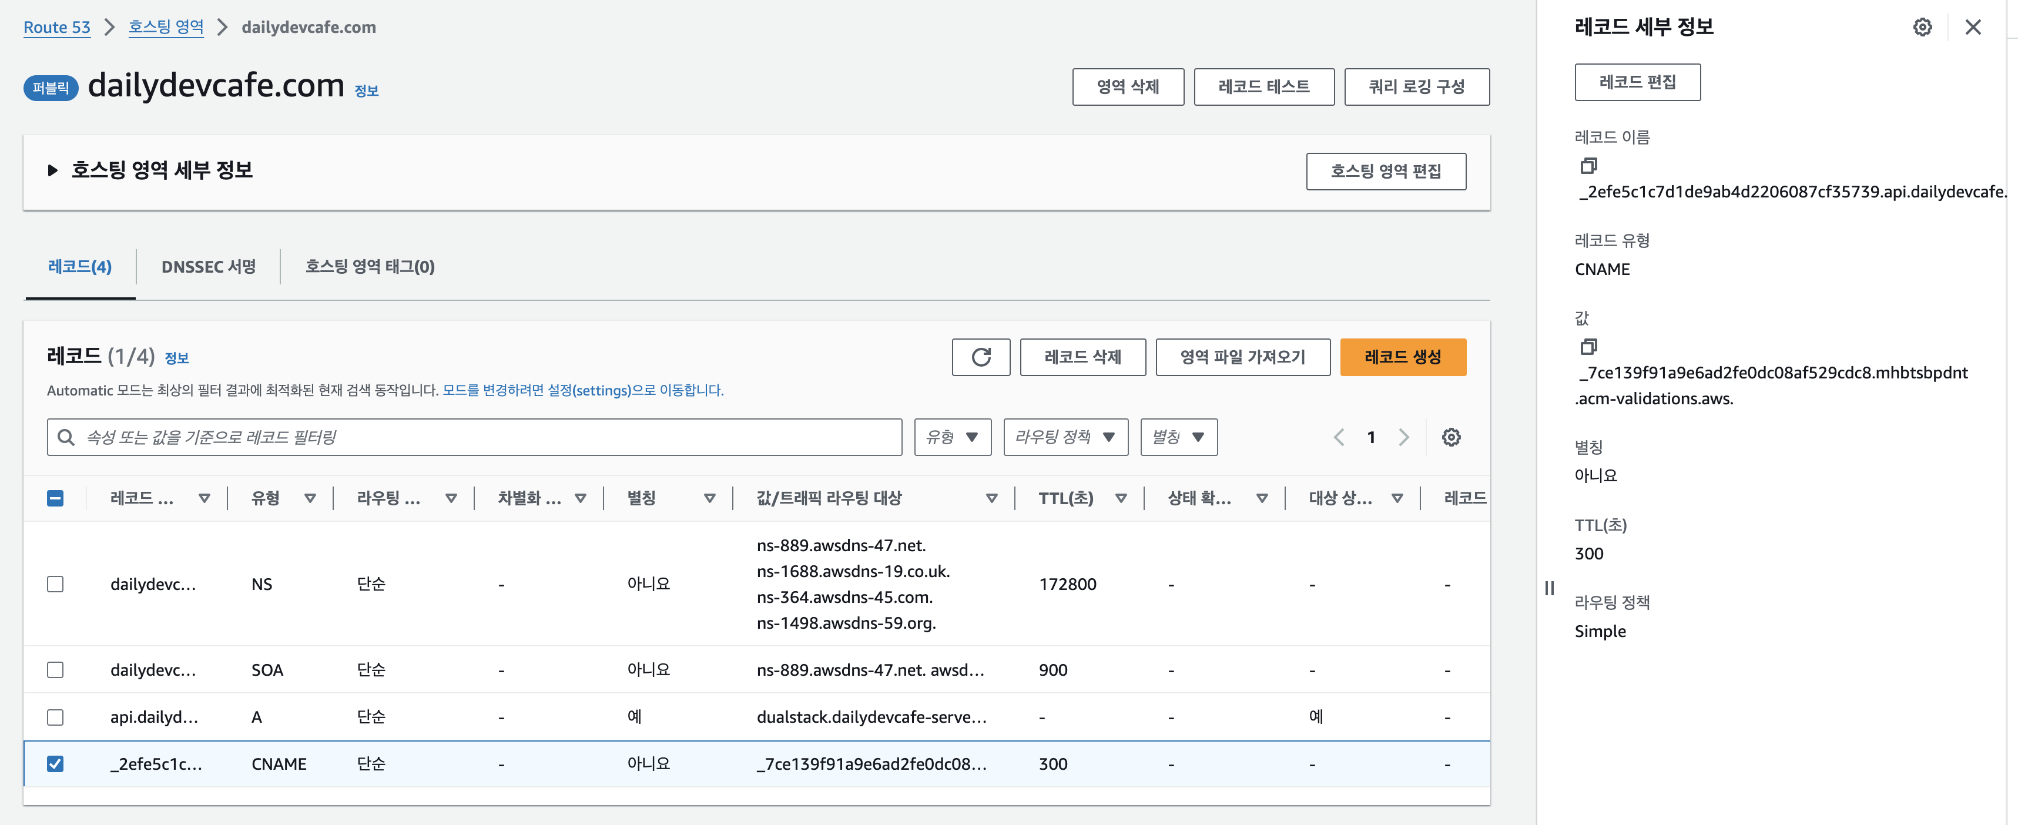Click the settings mode change link
The height and width of the screenshot is (825, 2018).
click(x=583, y=390)
